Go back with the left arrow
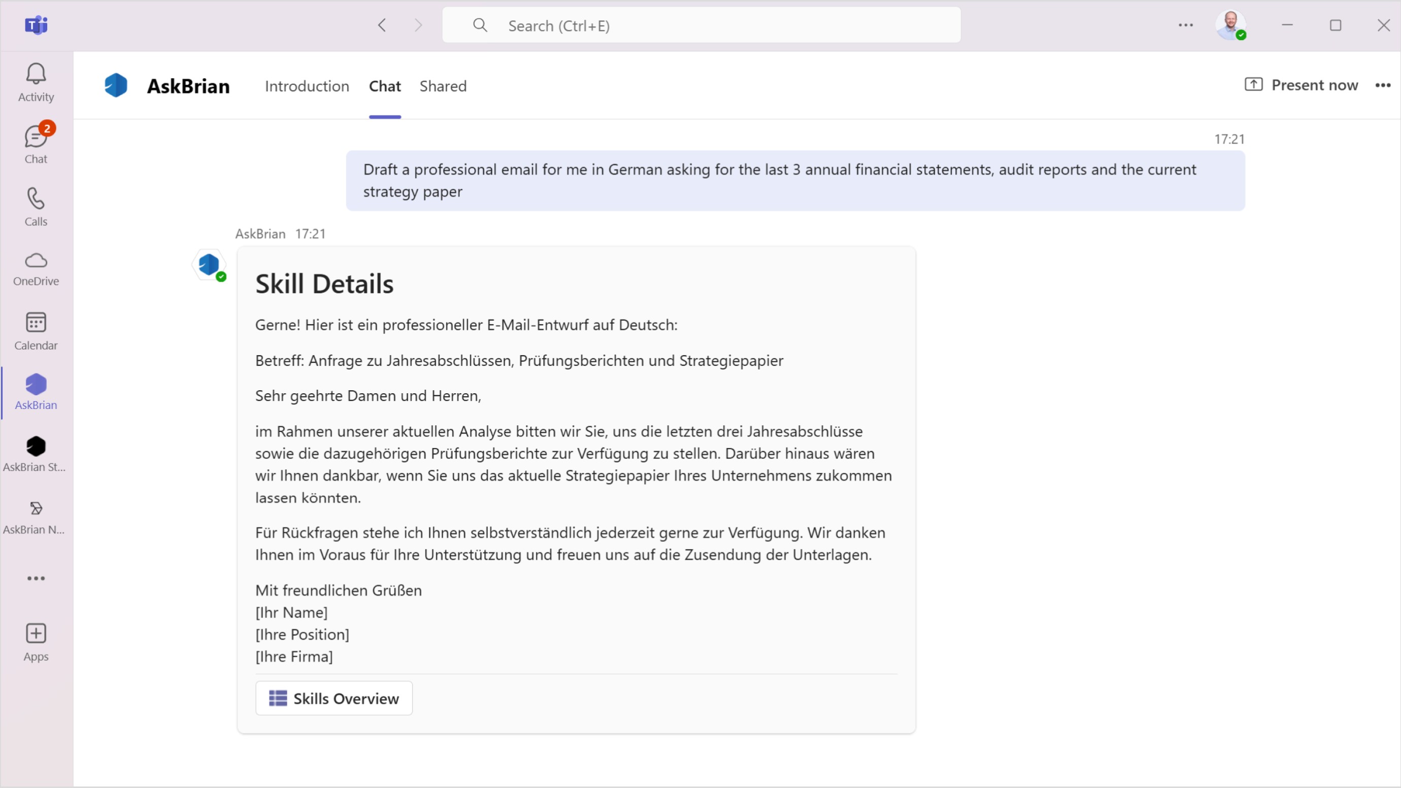The height and width of the screenshot is (788, 1401). [x=382, y=25]
